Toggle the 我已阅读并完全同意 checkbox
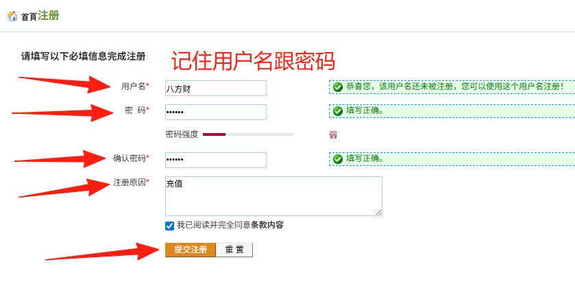This screenshot has width=575, height=284. [169, 226]
